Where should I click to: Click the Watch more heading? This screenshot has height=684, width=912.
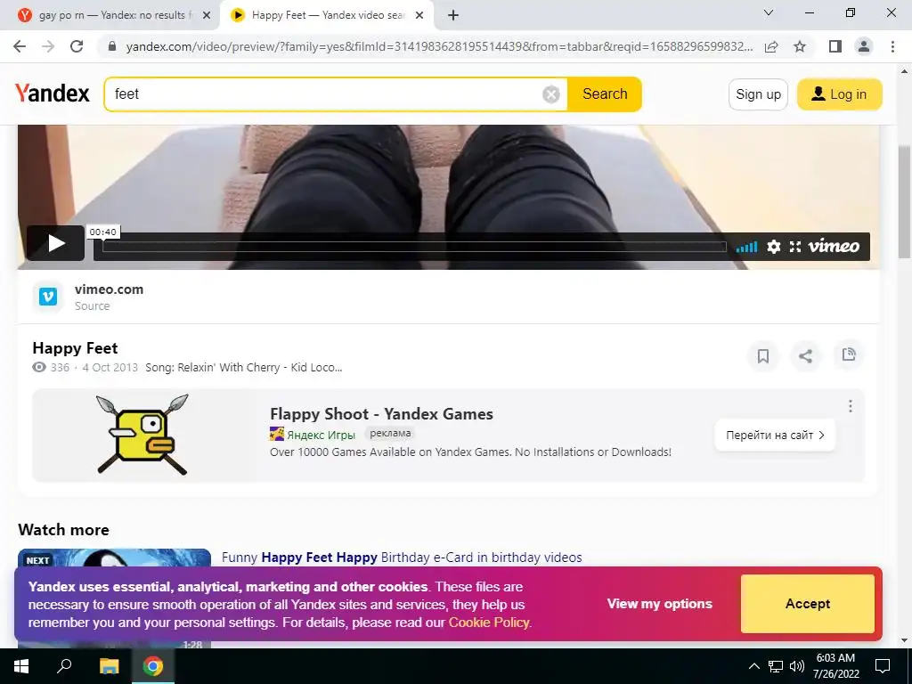click(x=63, y=529)
